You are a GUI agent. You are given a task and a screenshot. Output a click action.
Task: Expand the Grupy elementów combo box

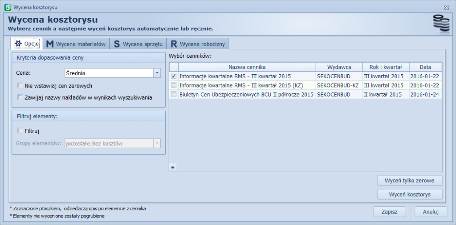(157, 143)
